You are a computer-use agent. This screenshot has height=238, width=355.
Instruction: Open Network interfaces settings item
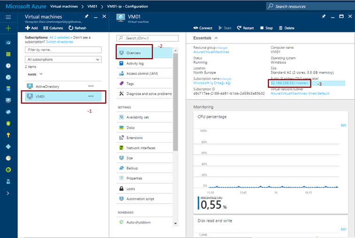coord(145,148)
